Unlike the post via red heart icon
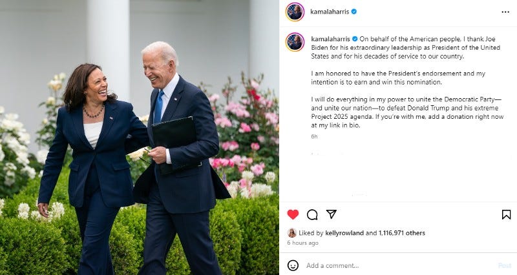The height and width of the screenshot is (275, 517). 293,214
